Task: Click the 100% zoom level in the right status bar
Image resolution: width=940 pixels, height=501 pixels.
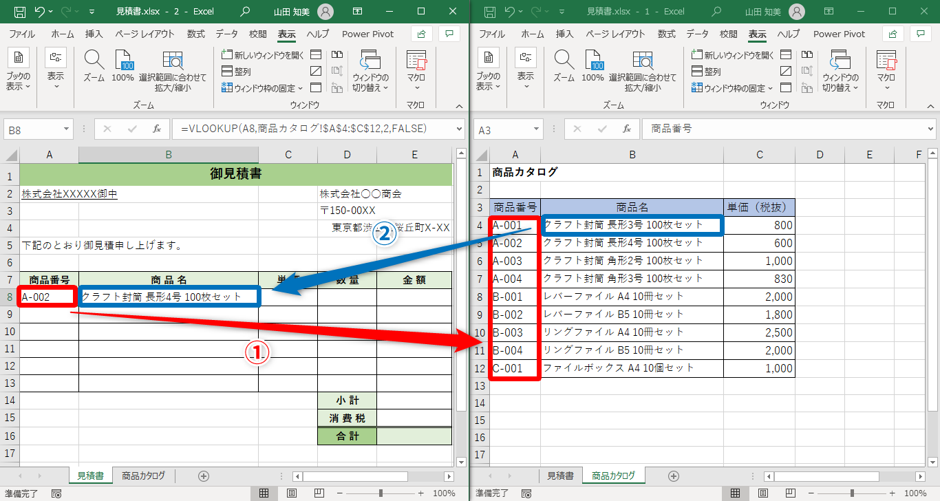Action: [915, 493]
